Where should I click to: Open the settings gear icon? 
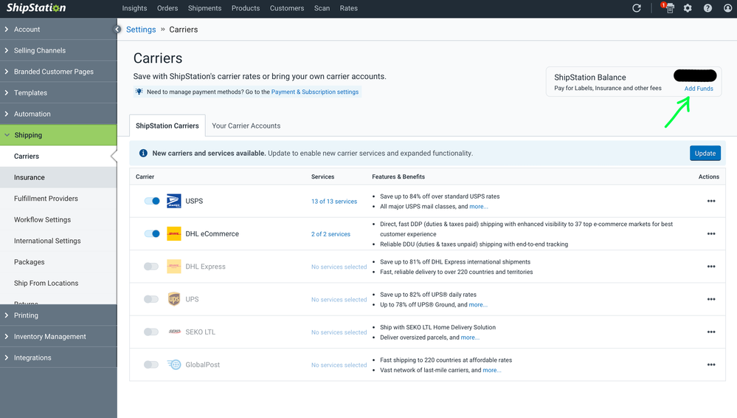point(688,8)
